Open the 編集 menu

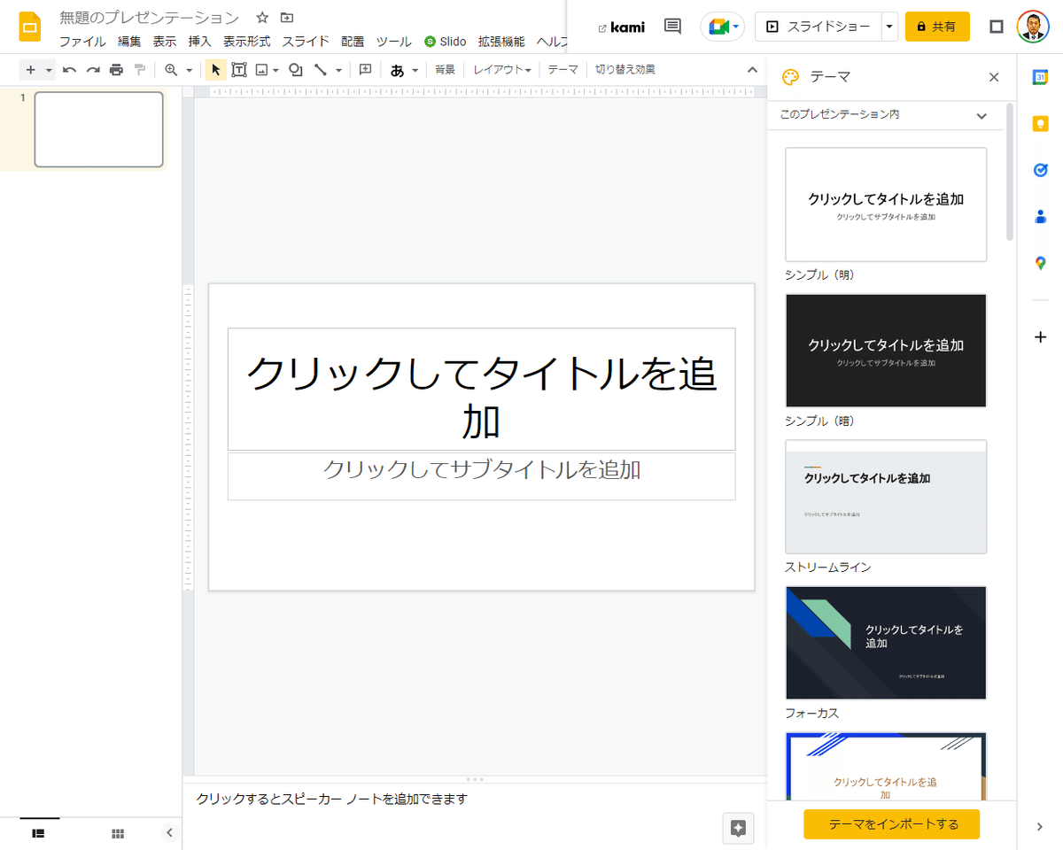[x=129, y=42]
